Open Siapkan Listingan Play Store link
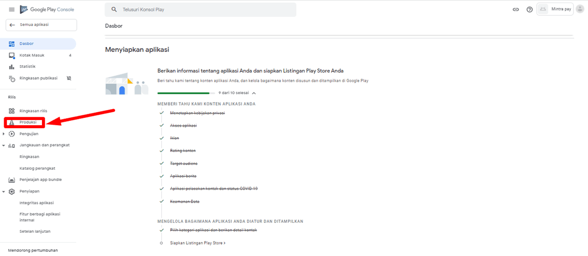 click(197, 243)
